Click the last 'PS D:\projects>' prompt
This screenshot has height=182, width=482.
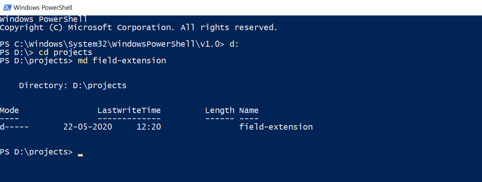[x=36, y=152]
